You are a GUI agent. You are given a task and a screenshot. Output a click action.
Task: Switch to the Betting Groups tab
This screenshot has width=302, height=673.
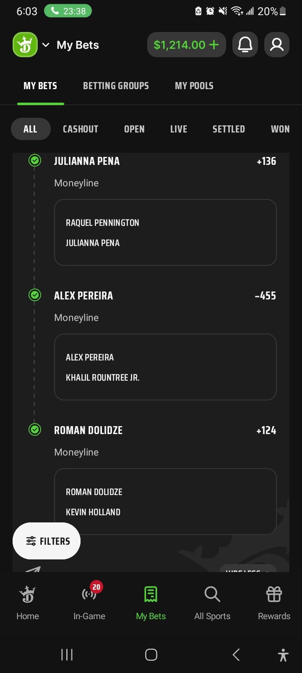[116, 86]
